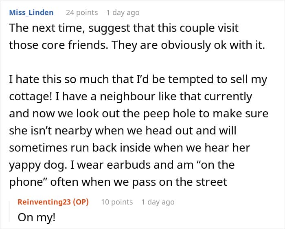Open Miss_Linden's user profile
285x229 pixels.
(31, 13)
